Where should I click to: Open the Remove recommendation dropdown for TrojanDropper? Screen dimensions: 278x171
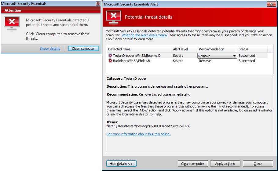coord(217,56)
